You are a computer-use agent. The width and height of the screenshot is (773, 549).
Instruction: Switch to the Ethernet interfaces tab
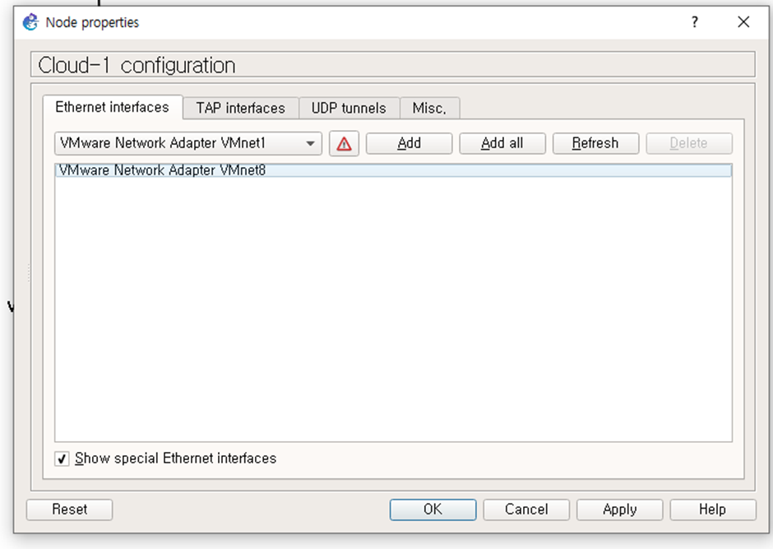pyautogui.click(x=113, y=108)
